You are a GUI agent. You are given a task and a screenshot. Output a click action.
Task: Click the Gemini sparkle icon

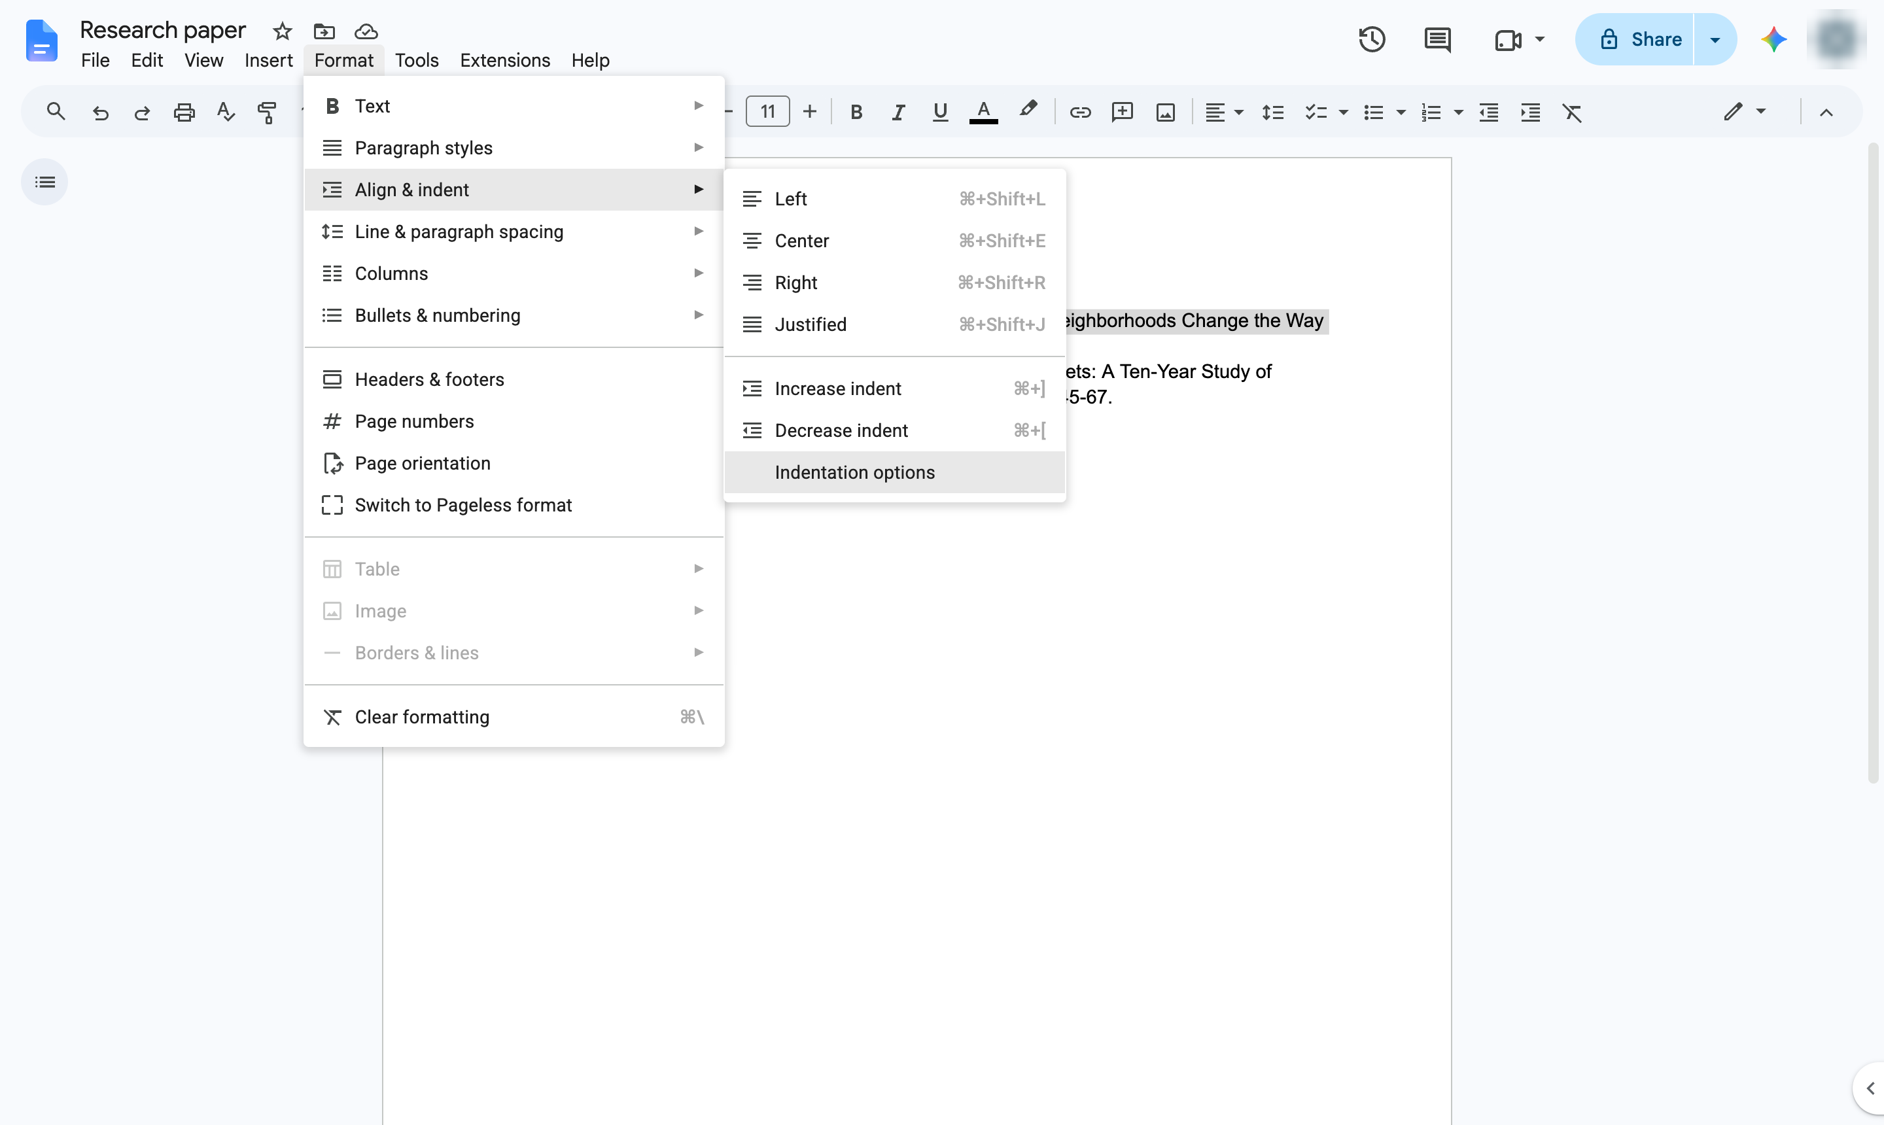1773,39
